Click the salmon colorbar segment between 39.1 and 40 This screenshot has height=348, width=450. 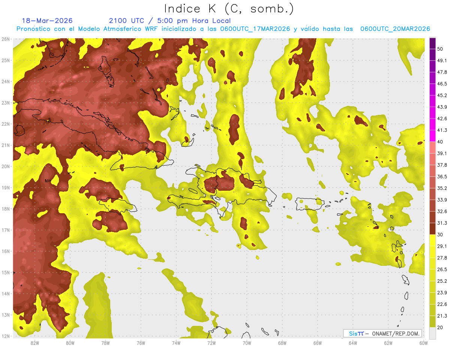pos(432,148)
